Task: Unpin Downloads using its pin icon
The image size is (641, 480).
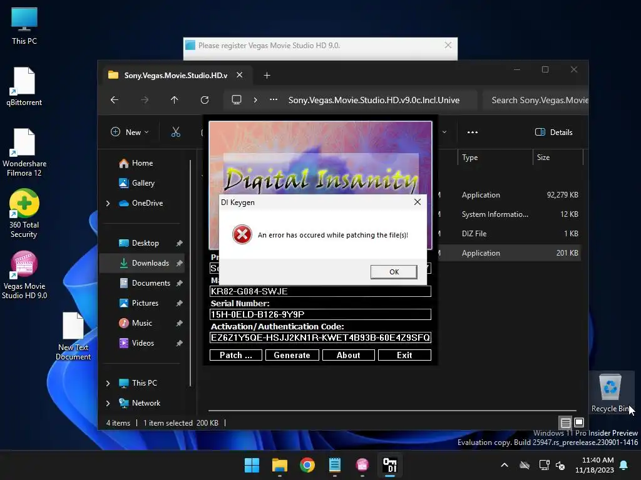Action: [x=179, y=263]
